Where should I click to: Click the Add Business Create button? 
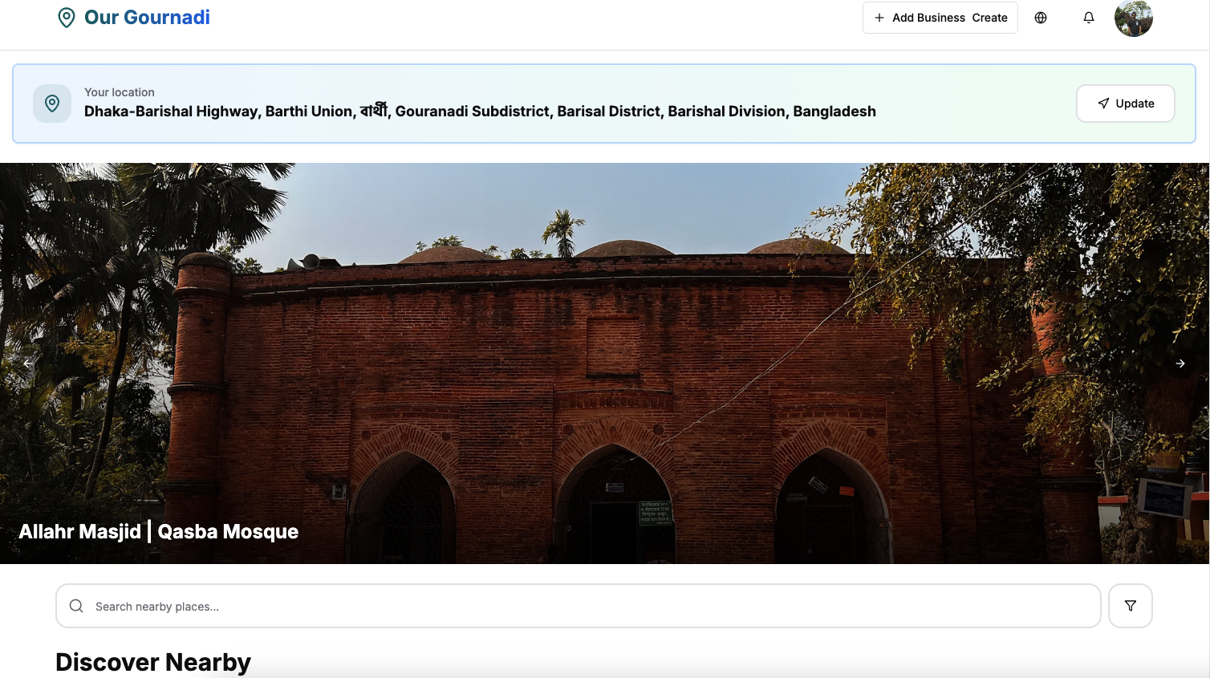[x=940, y=18]
